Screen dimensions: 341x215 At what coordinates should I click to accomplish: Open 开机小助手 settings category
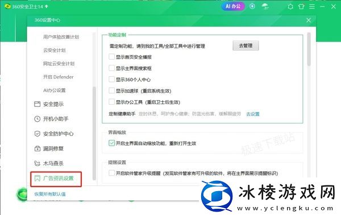(x=56, y=119)
